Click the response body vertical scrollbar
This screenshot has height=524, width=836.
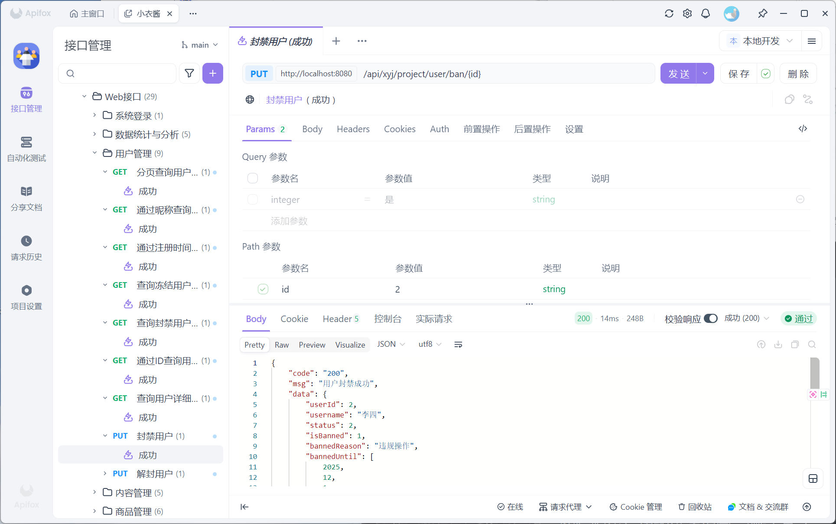click(x=815, y=374)
